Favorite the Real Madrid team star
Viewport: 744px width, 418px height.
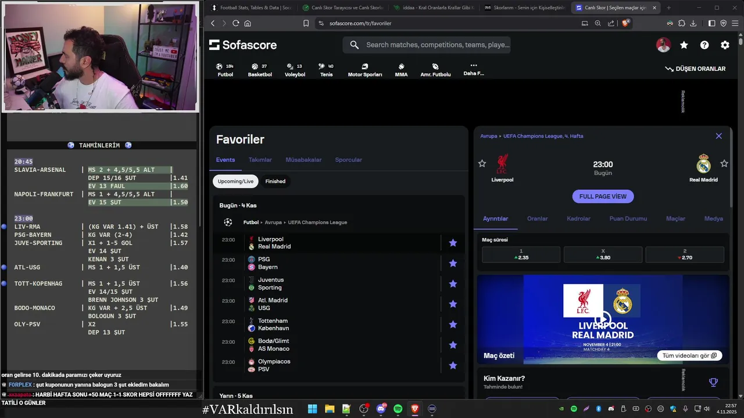(724, 164)
